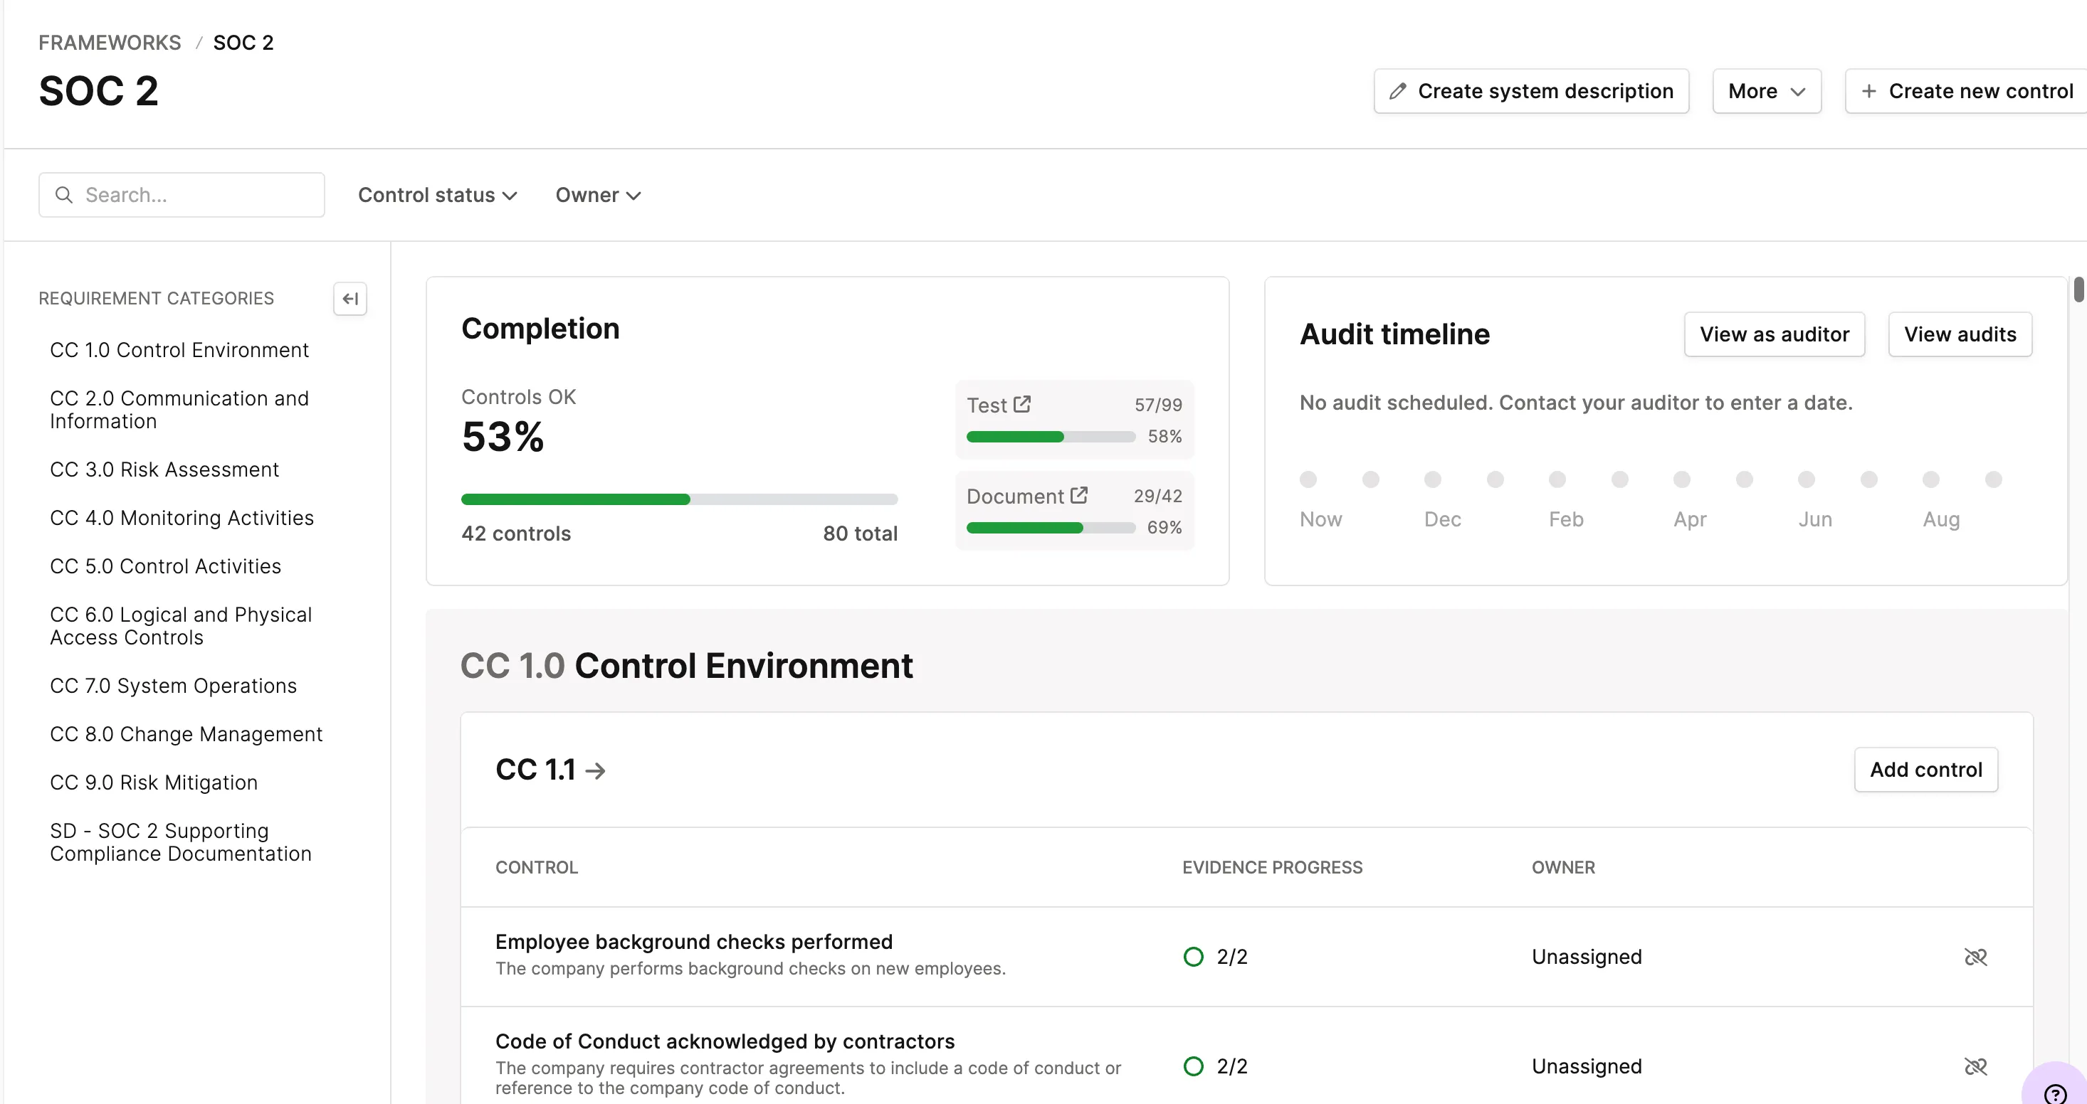
Task: Click into the Search input field
Action: click(x=194, y=195)
